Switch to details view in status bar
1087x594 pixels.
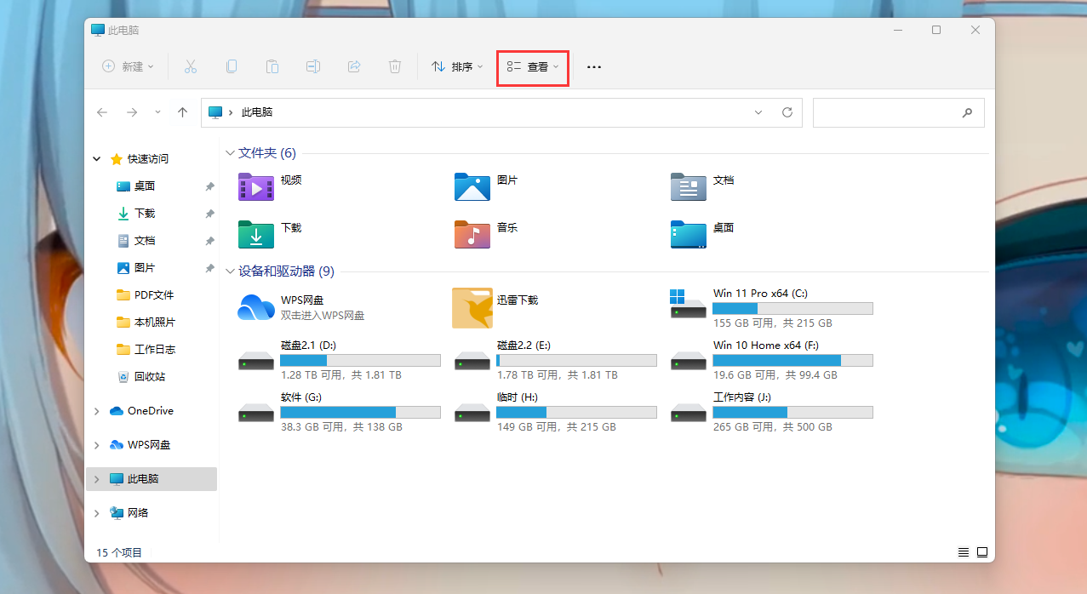pos(964,551)
